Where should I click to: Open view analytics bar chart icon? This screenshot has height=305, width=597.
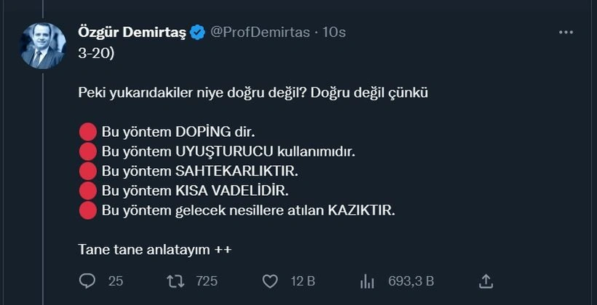point(368,281)
